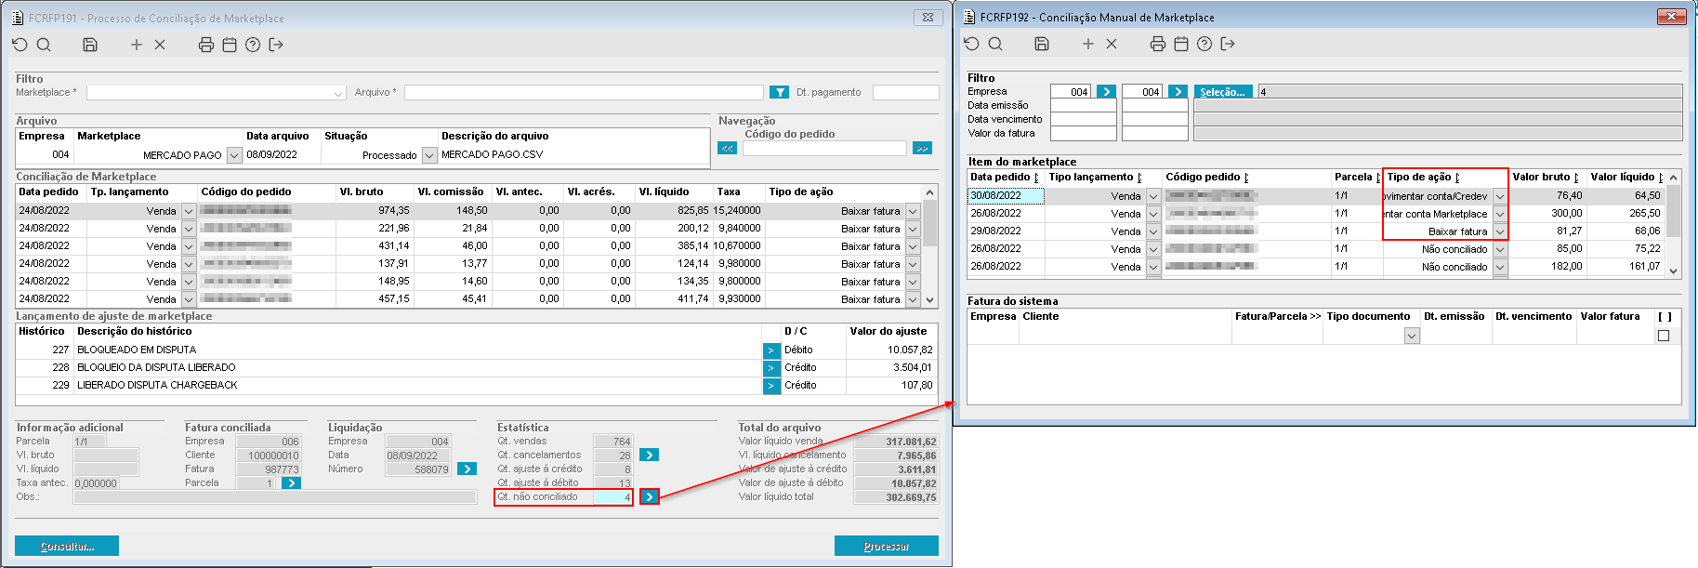Viewport: 1698px width, 568px height.
Task: Open the calendar icon in FCRFP191 toolbar
Action: (230, 45)
